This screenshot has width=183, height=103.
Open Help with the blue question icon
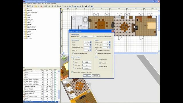click(x=92, y=6)
